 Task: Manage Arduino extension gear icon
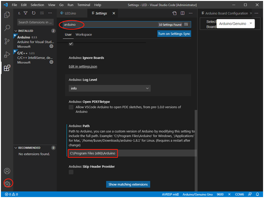(52, 46)
